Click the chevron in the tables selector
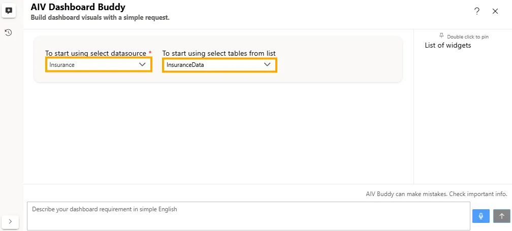Image resolution: width=512 pixels, height=231 pixels. [x=267, y=65]
